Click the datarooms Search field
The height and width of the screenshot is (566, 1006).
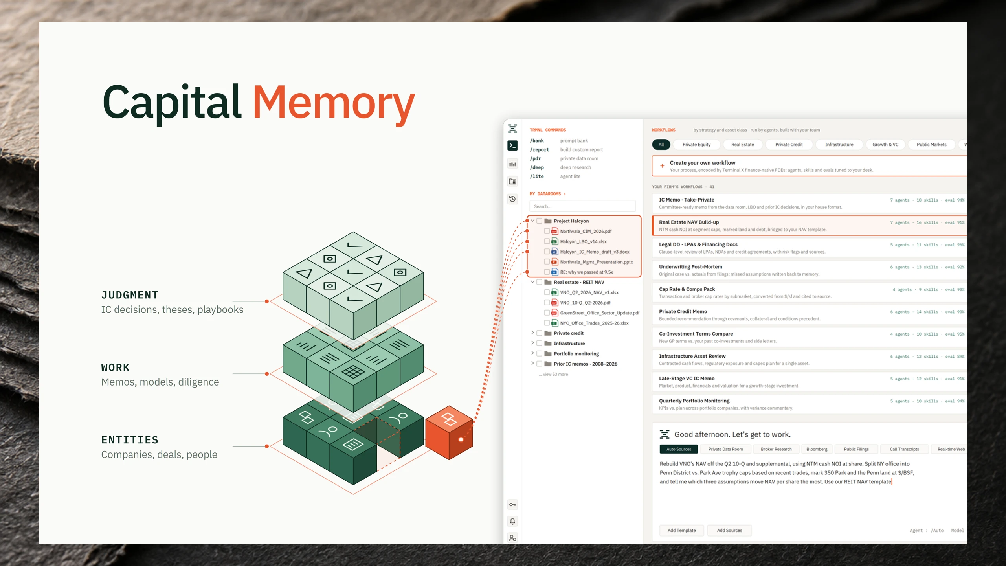[x=582, y=206]
